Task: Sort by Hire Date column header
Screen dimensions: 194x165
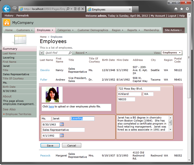Action: (x=123, y=60)
